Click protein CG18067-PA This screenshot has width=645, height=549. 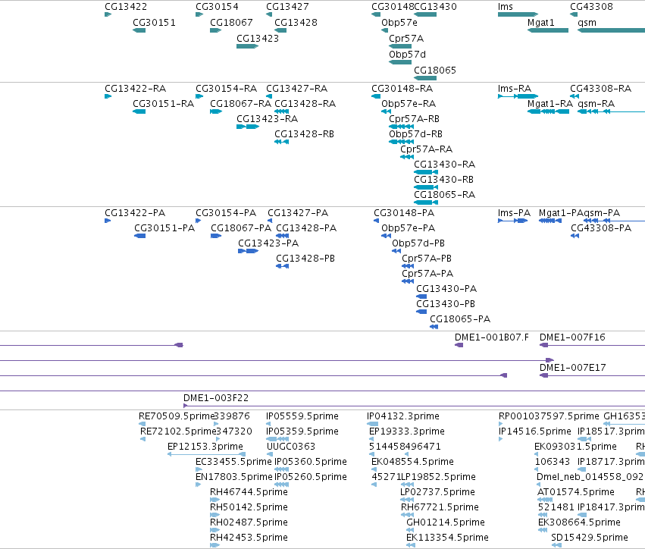click(x=216, y=236)
